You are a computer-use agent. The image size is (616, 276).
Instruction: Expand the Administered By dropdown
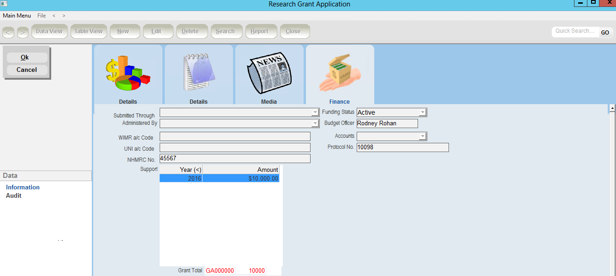315,123
